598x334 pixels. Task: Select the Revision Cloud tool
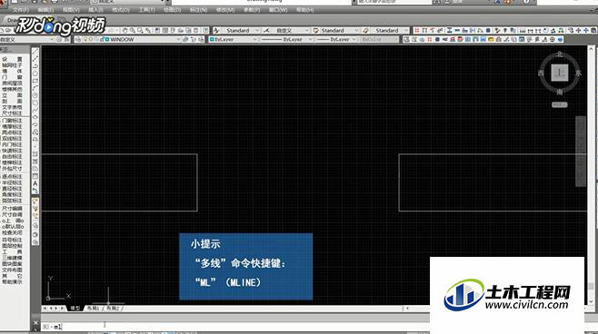[35, 103]
